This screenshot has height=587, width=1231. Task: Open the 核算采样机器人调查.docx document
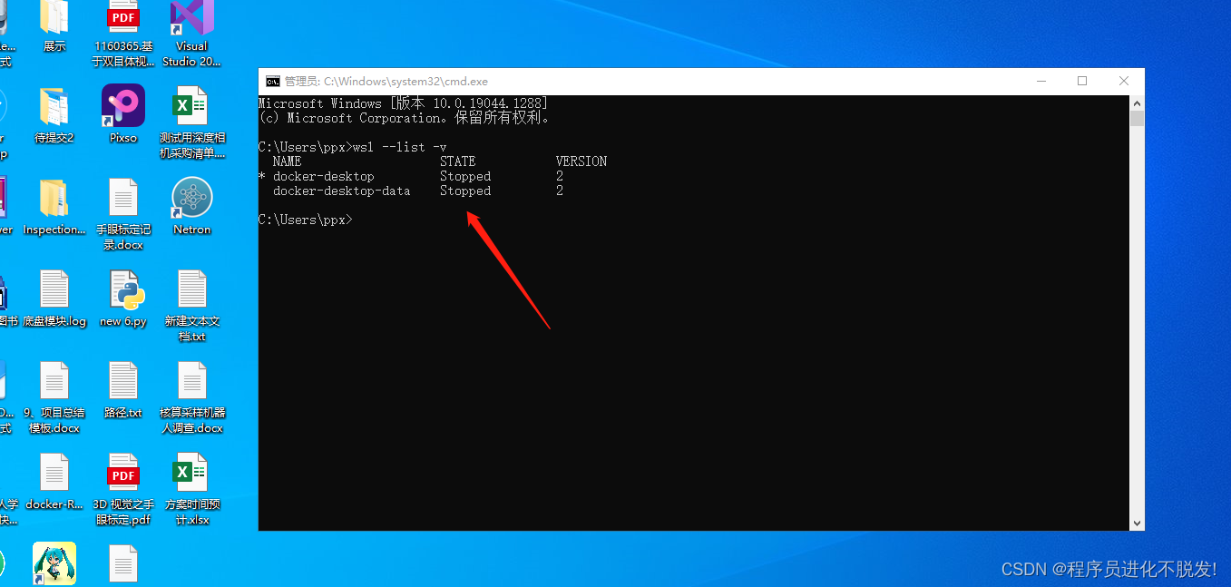tap(191, 381)
